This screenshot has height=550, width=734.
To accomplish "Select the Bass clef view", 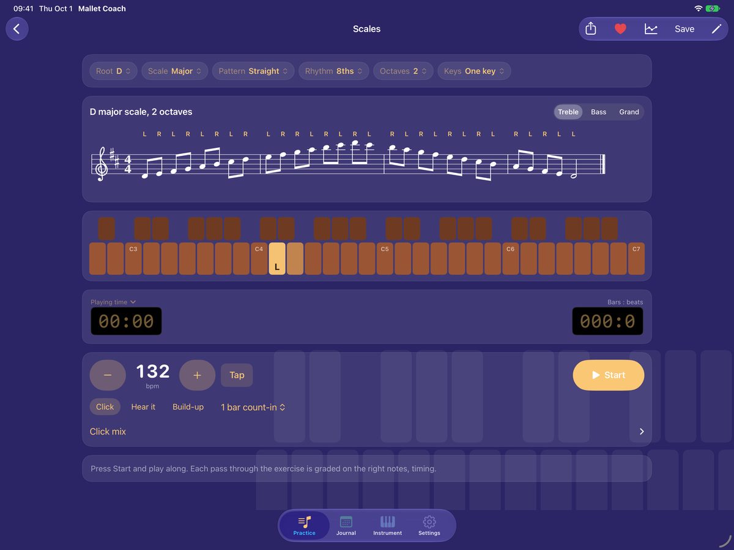I will [x=599, y=112].
